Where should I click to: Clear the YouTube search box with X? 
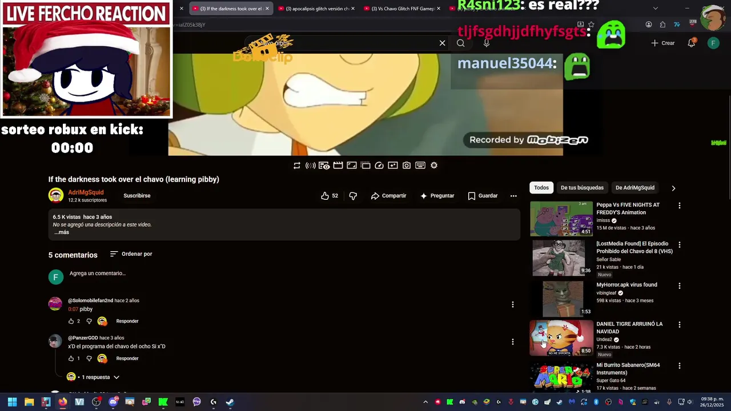[442, 43]
